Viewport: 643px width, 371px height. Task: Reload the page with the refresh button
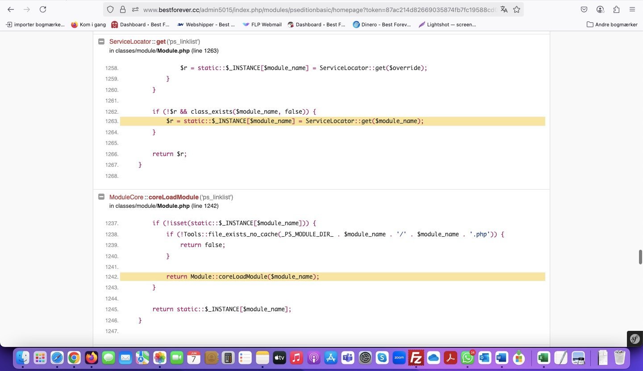43,9
